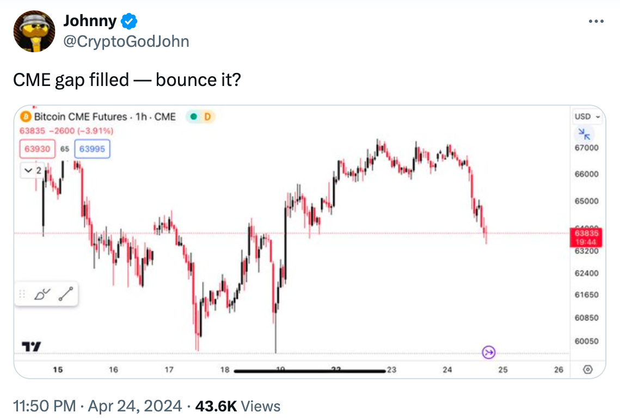
Task: Click the TradingView logo on chart
Action: tap(31, 347)
